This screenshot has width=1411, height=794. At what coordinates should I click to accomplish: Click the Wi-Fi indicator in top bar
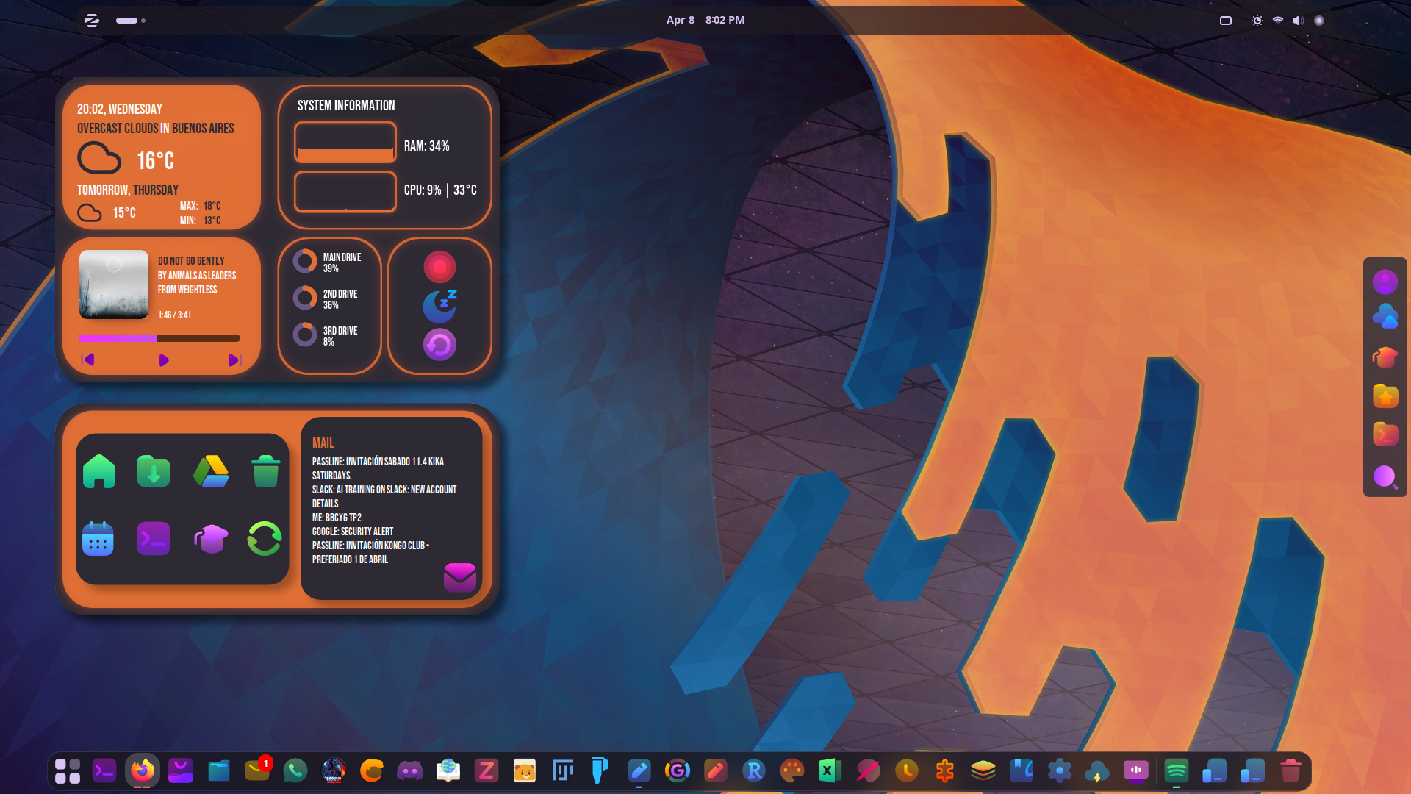[x=1278, y=21]
